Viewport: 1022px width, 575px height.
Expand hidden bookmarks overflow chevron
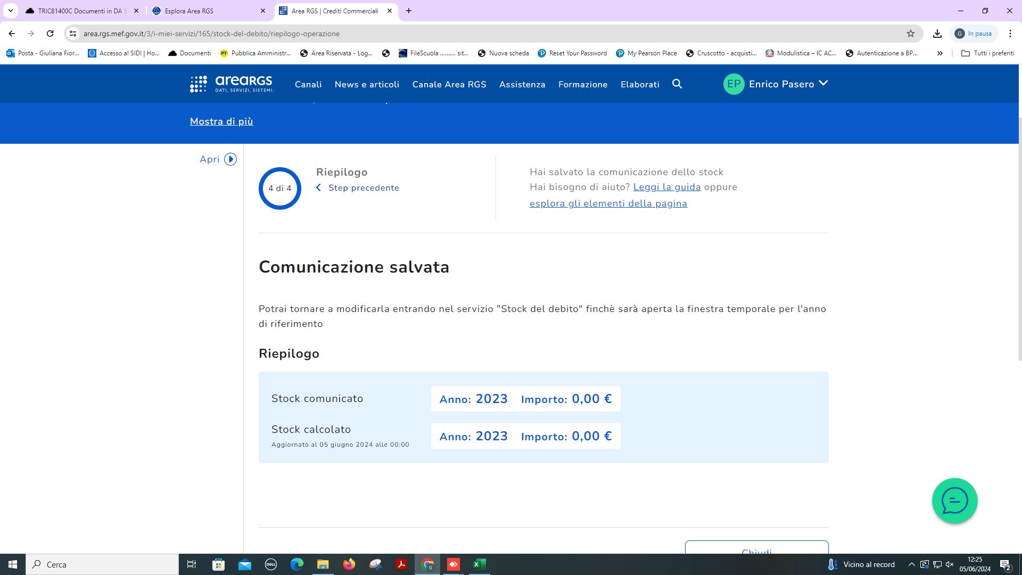coord(940,53)
